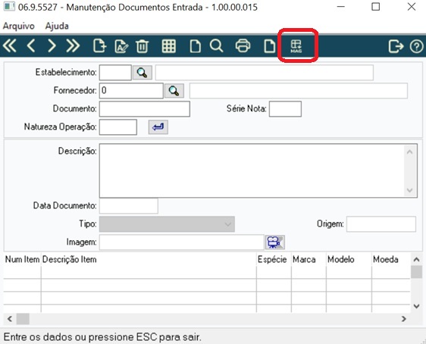Click the Espécie column header
The width and height of the screenshot is (426, 344).
274,260
